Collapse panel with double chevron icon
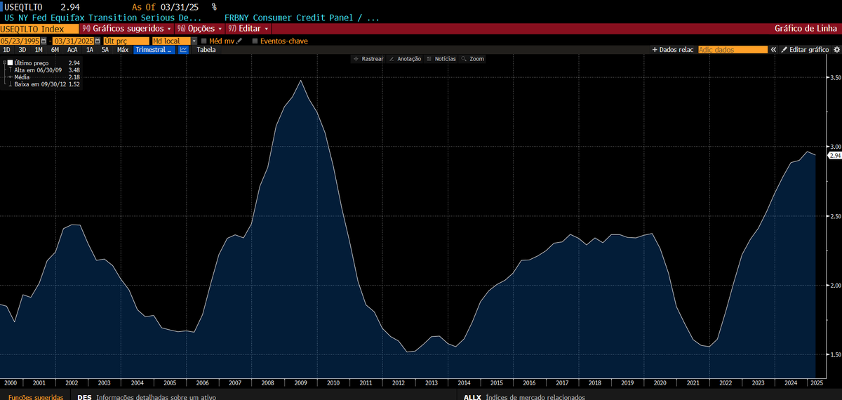This screenshot has height=400, width=842. pyautogui.click(x=773, y=50)
